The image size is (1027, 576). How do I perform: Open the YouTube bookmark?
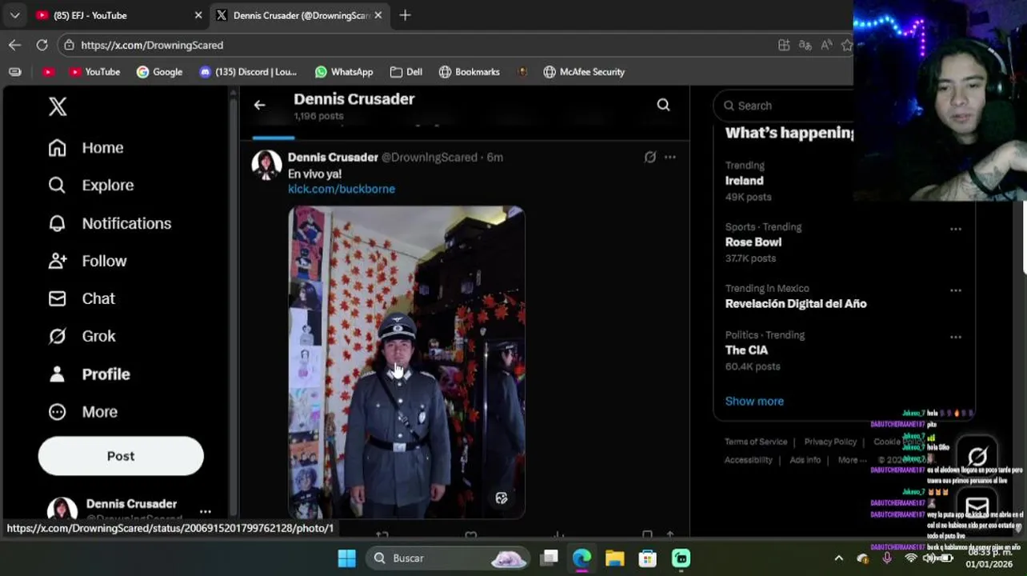(94, 72)
